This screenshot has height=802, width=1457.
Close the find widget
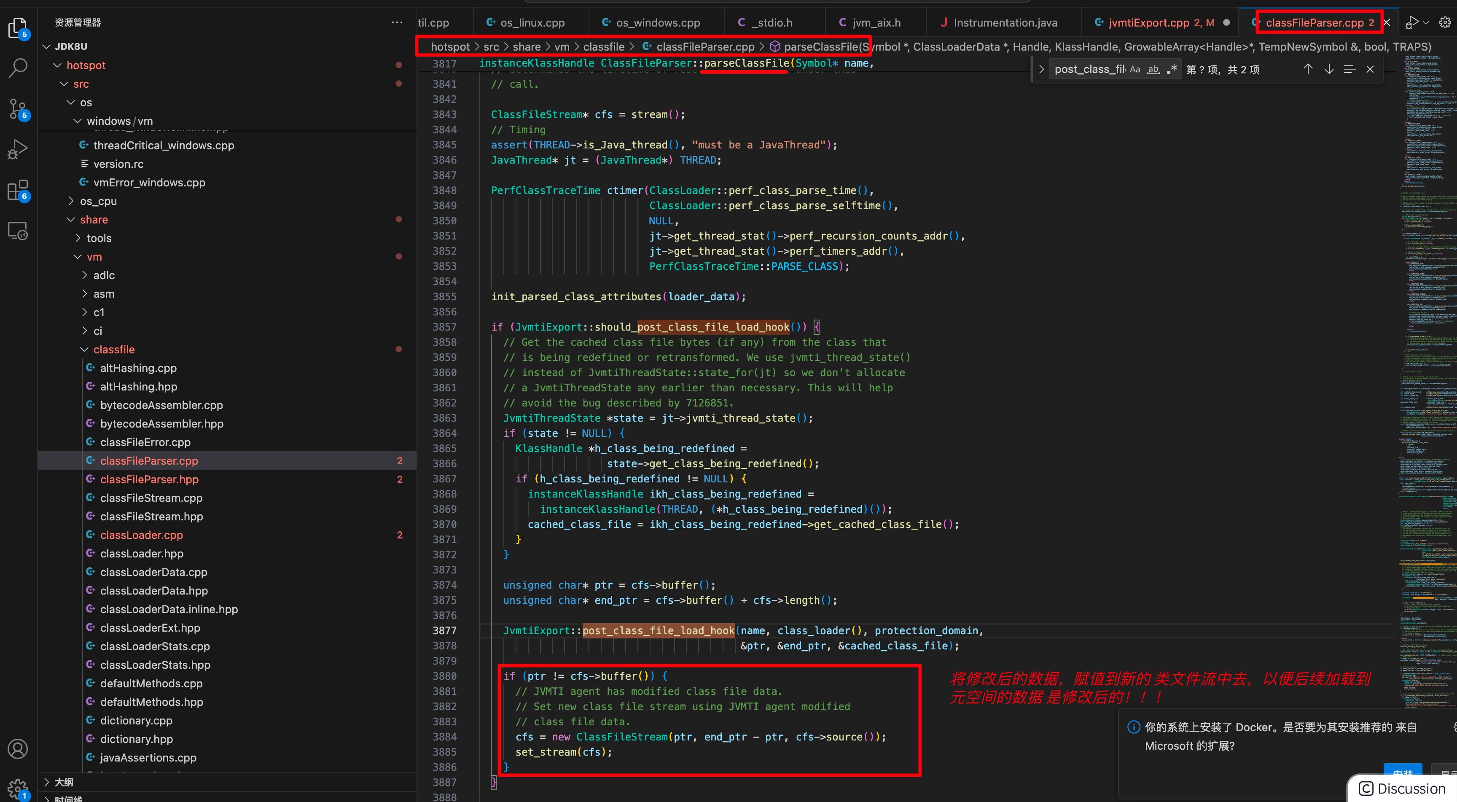click(1370, 69)
